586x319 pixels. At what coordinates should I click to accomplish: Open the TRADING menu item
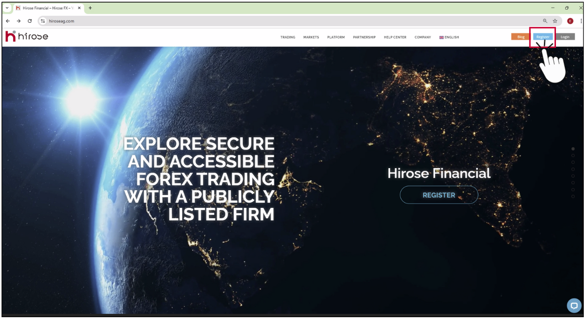coord(288,37)
